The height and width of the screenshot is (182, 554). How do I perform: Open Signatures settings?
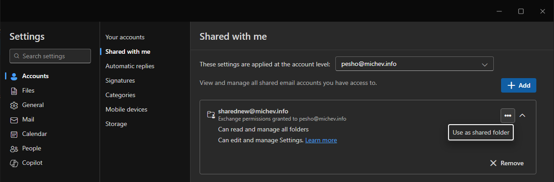120,80
